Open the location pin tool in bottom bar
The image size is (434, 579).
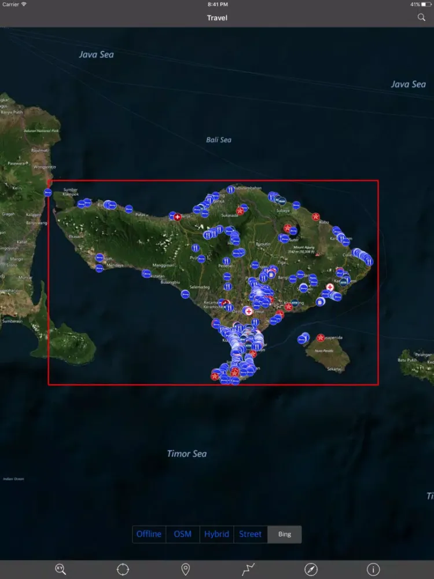point(186,569)
